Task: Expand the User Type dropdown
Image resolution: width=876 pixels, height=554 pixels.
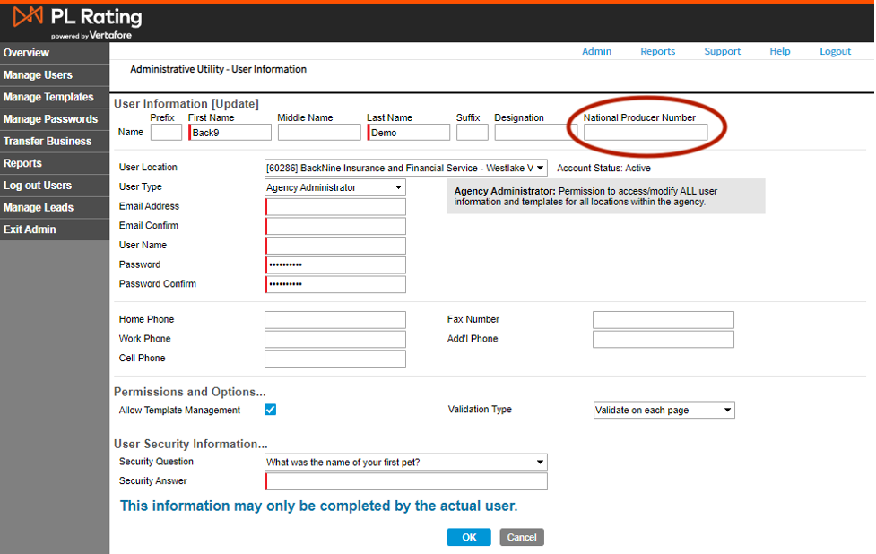Action: pyautogui.click(x=334, y=187)
